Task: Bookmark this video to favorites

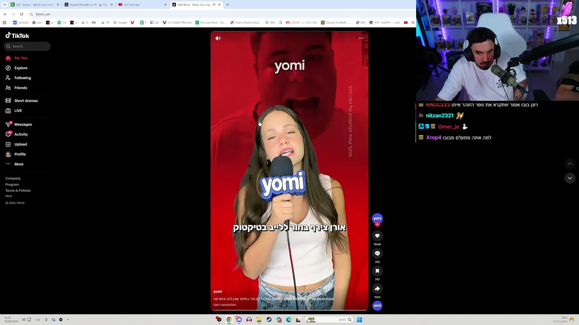Action: pyautogui.click(x=377, y=271)
